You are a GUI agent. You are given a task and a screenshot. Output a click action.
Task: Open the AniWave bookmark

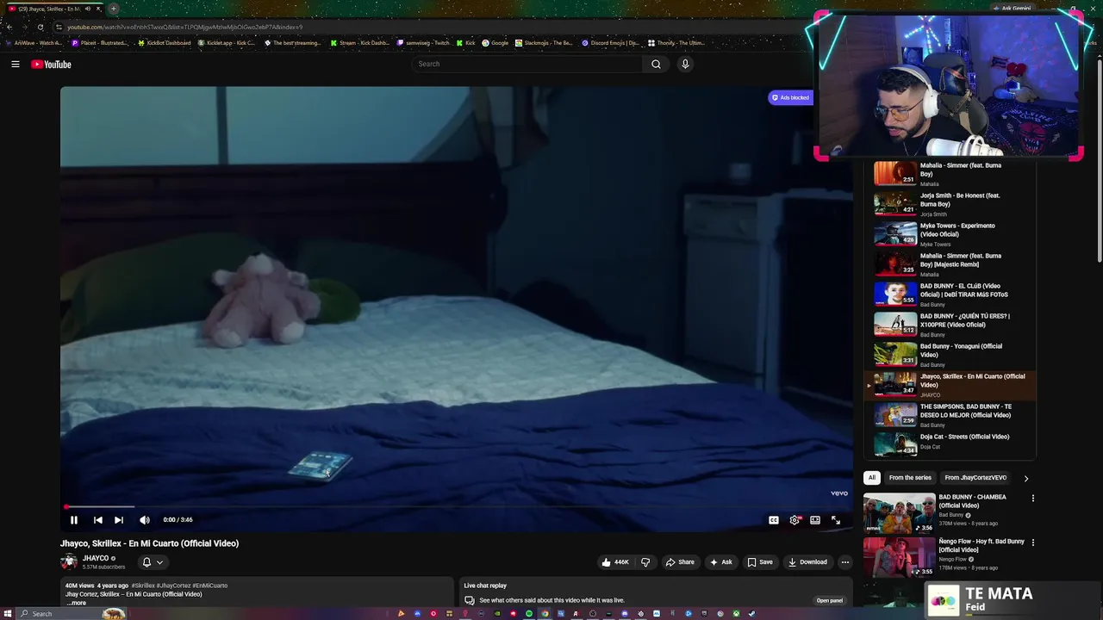tap(34, 43)
